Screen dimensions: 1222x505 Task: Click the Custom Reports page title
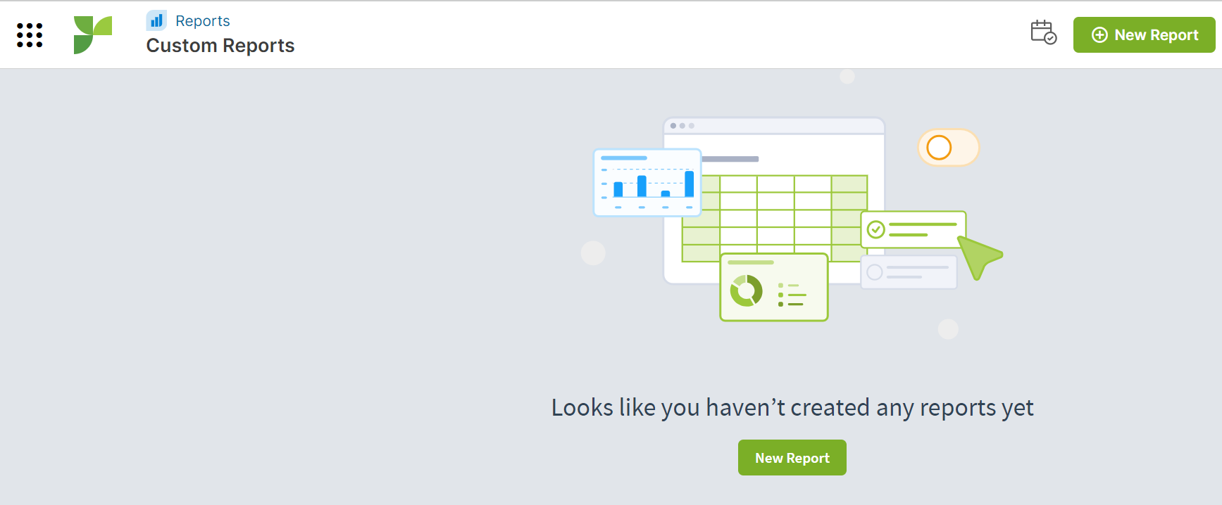pos(220,46)
